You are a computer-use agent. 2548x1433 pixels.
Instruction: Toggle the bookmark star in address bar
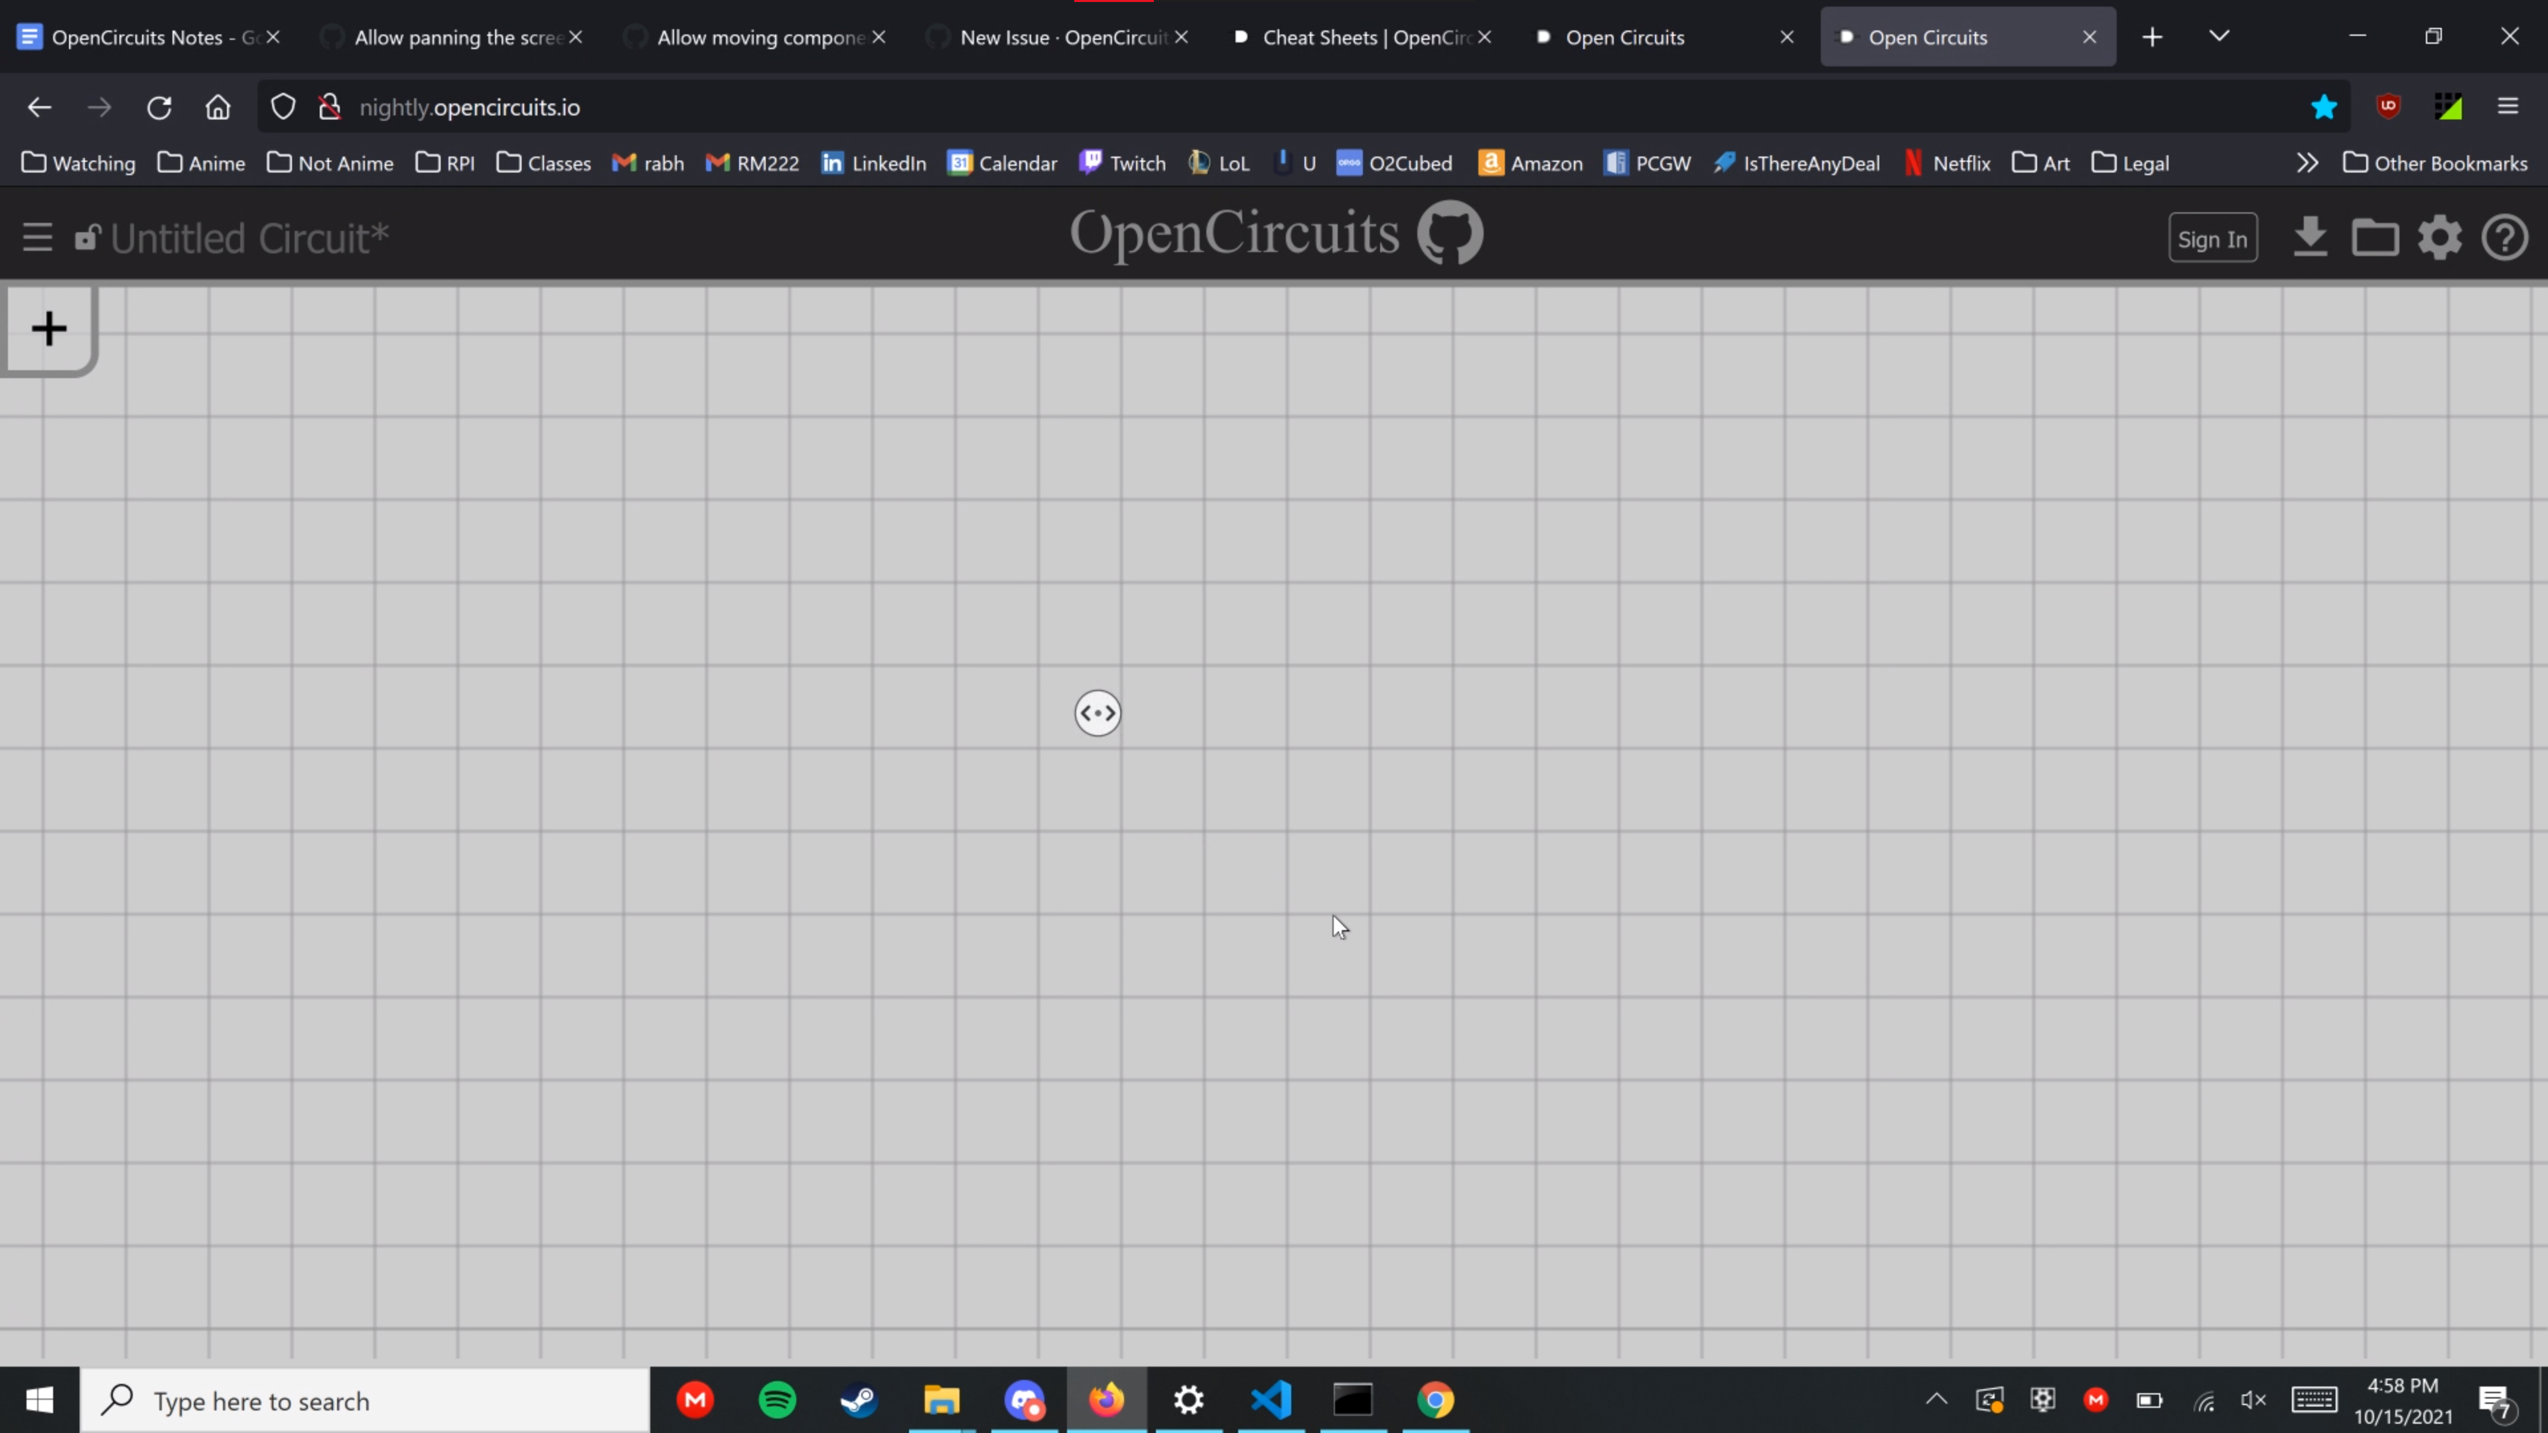tap(2324, 107)
